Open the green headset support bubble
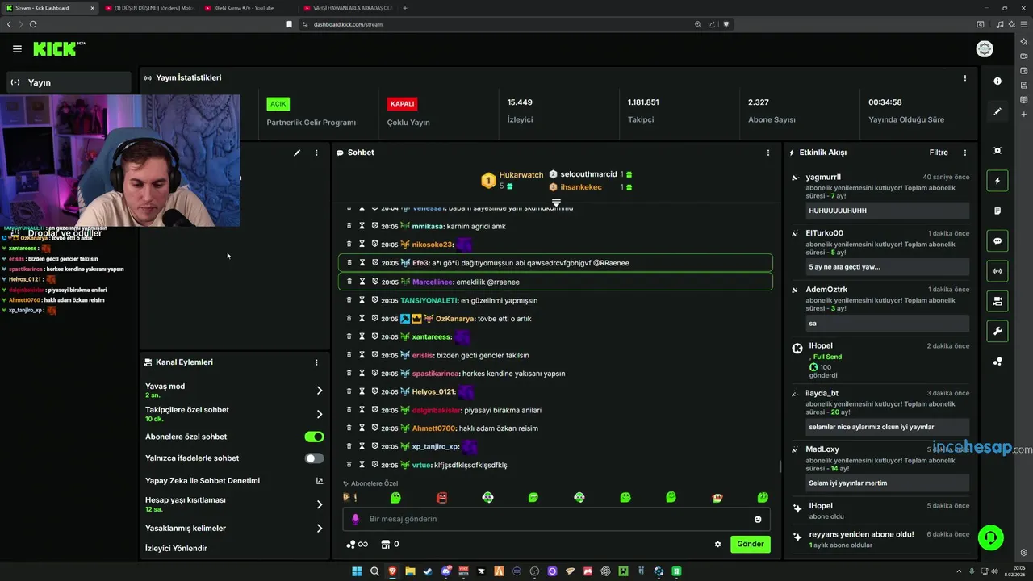Viewport: 1033px width, 581px height. (991, 537)
